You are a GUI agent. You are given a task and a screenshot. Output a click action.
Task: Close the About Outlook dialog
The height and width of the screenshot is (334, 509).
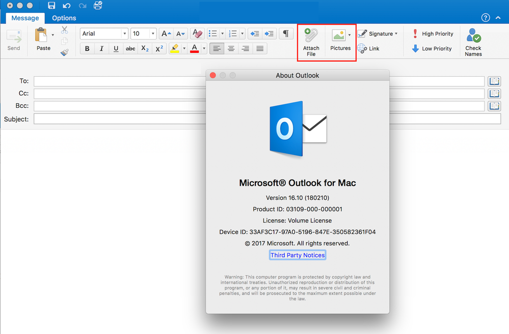(x=213, y=75)
